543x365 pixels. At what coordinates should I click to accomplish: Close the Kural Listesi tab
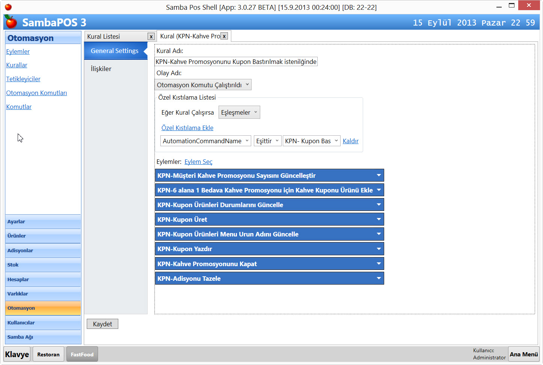click(x=151, y=36)
